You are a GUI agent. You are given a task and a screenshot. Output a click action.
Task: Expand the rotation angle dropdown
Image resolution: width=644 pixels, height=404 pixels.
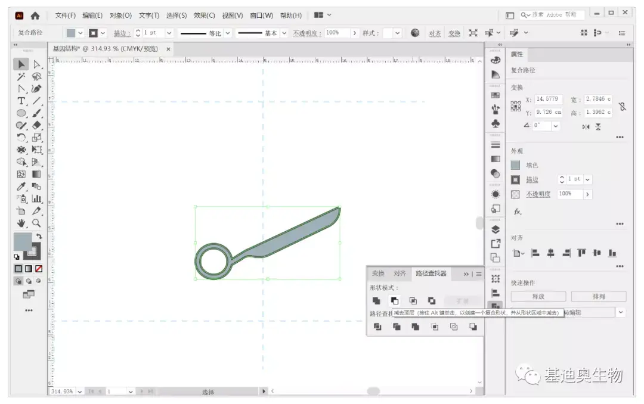555,126
